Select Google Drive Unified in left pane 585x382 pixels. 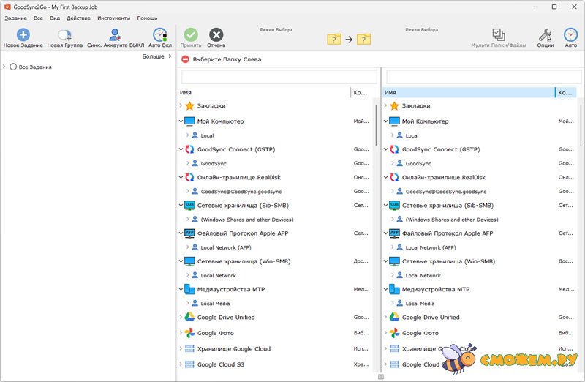pyautogui.click(x=226, y=318)
